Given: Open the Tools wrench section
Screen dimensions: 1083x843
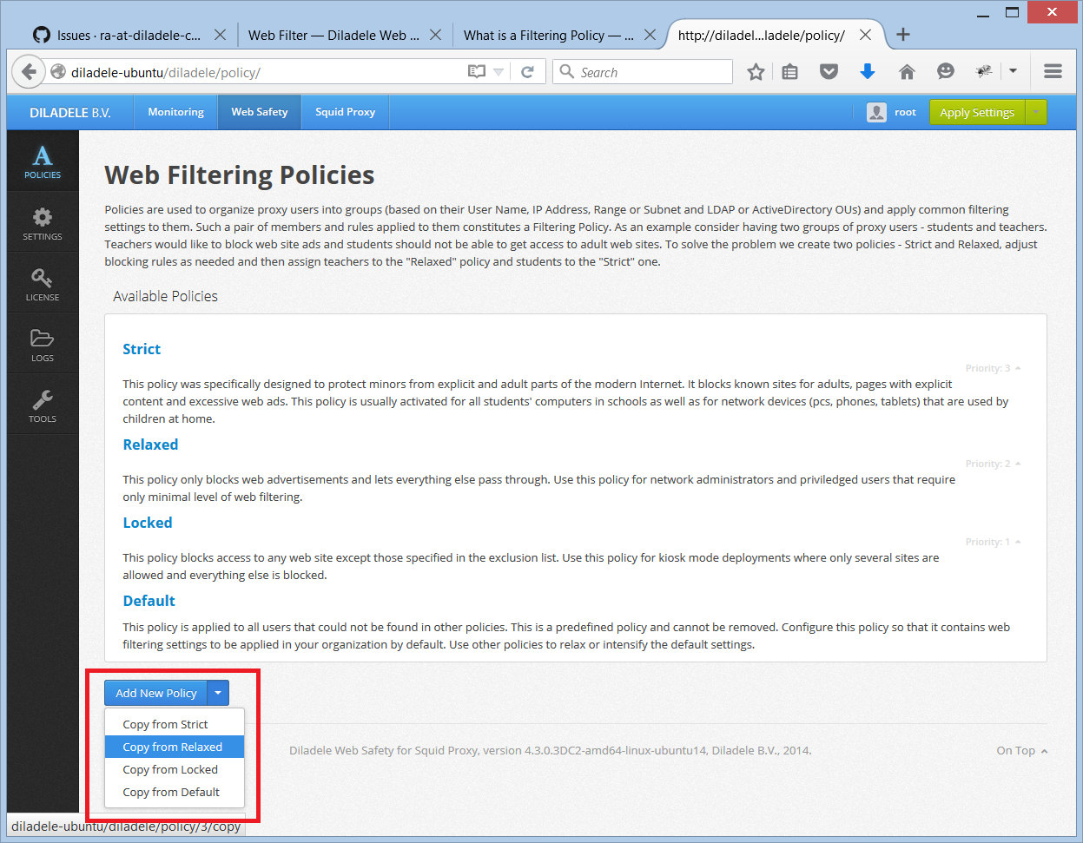Looking at the screenshot, I should (43, 405).
